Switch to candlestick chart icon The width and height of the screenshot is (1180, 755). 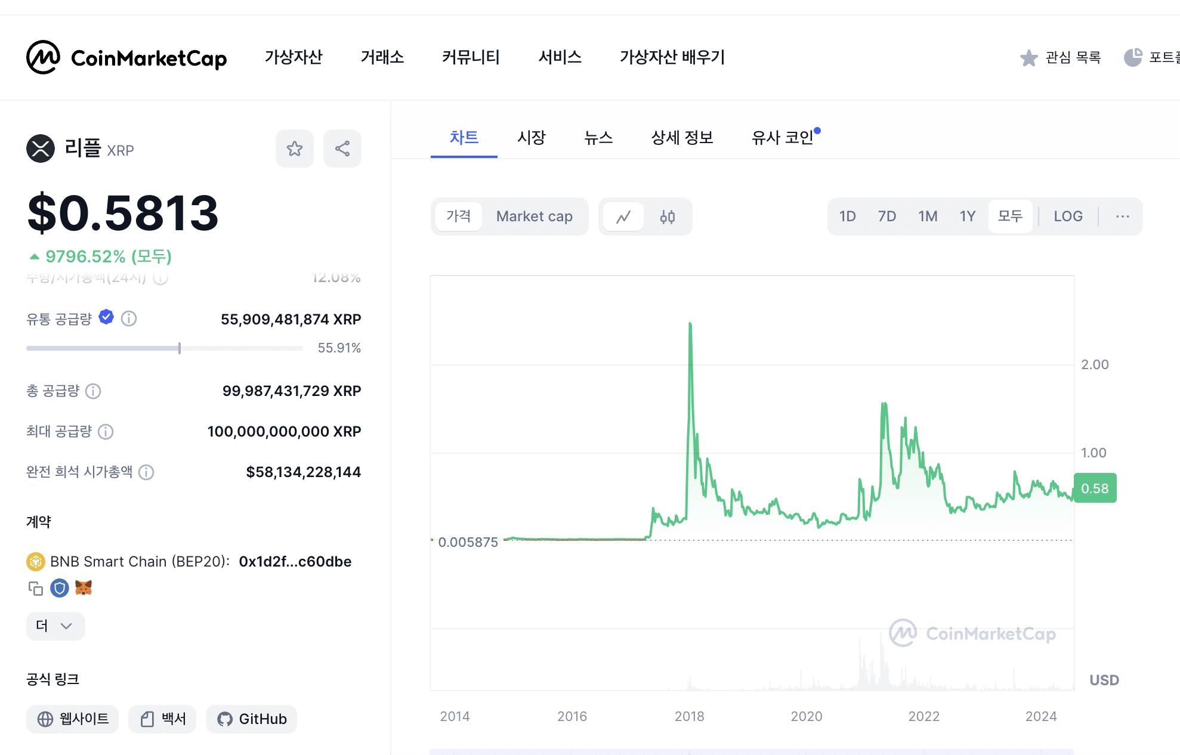[668, 216]
